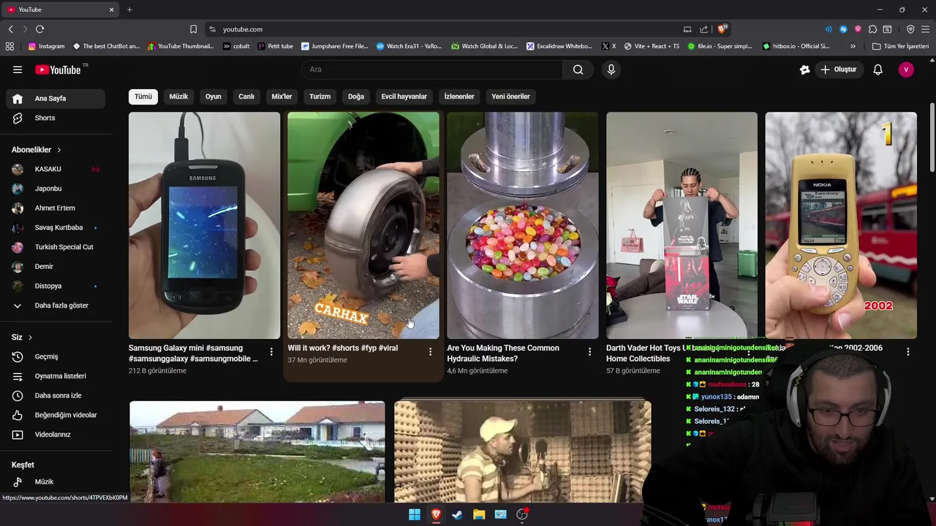Click the search magnifier button

click(578, 69)
